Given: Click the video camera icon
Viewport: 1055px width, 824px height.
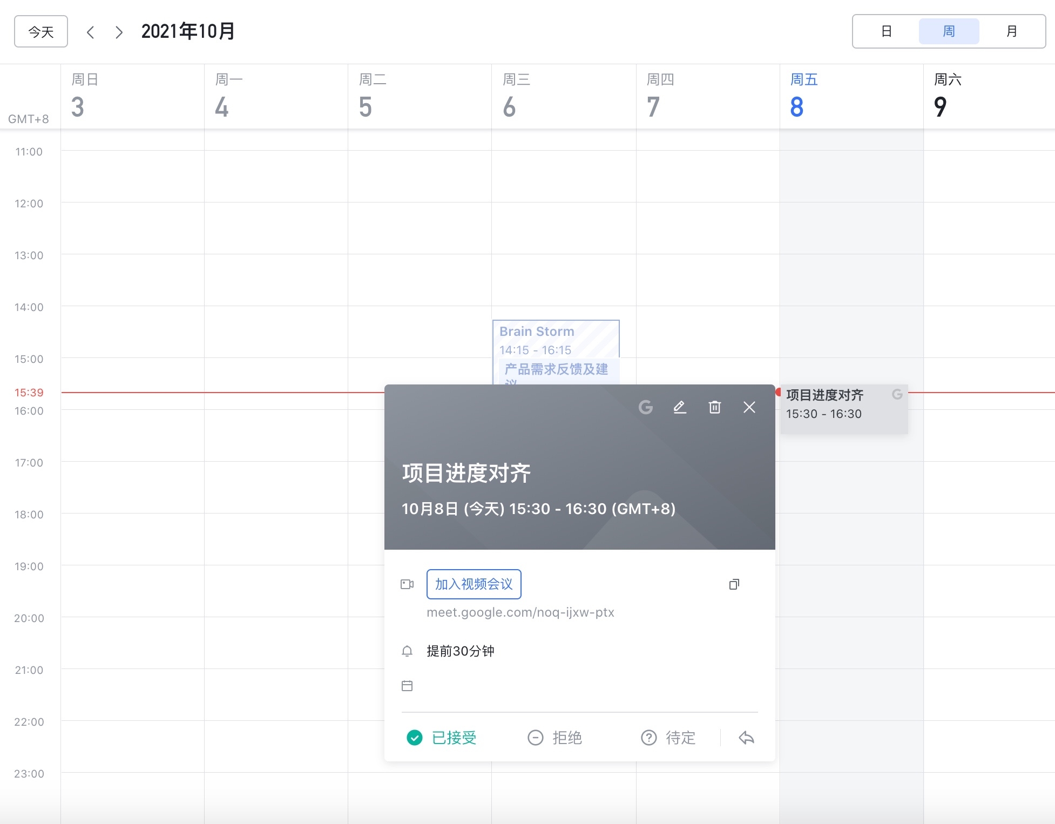Looking at the screenshot, I should click(x=407, y=584).
